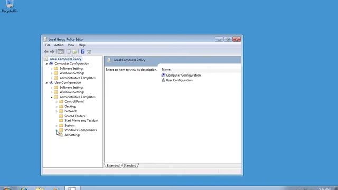The image size is (338, 190).
Task: Expand the System node arrow
Action: (x=57, y=126)
